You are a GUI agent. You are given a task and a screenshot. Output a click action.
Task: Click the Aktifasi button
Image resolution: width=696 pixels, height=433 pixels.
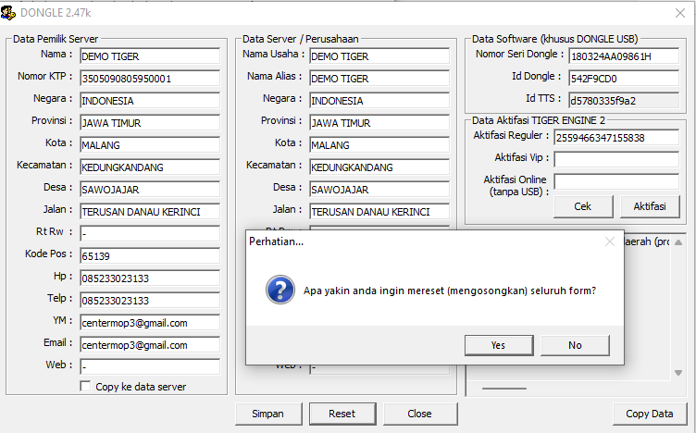click(x=650, y=206)
